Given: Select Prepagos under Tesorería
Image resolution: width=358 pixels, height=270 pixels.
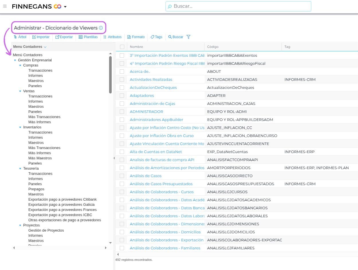Looking at the screenshot, I should (x=36, y=189).
